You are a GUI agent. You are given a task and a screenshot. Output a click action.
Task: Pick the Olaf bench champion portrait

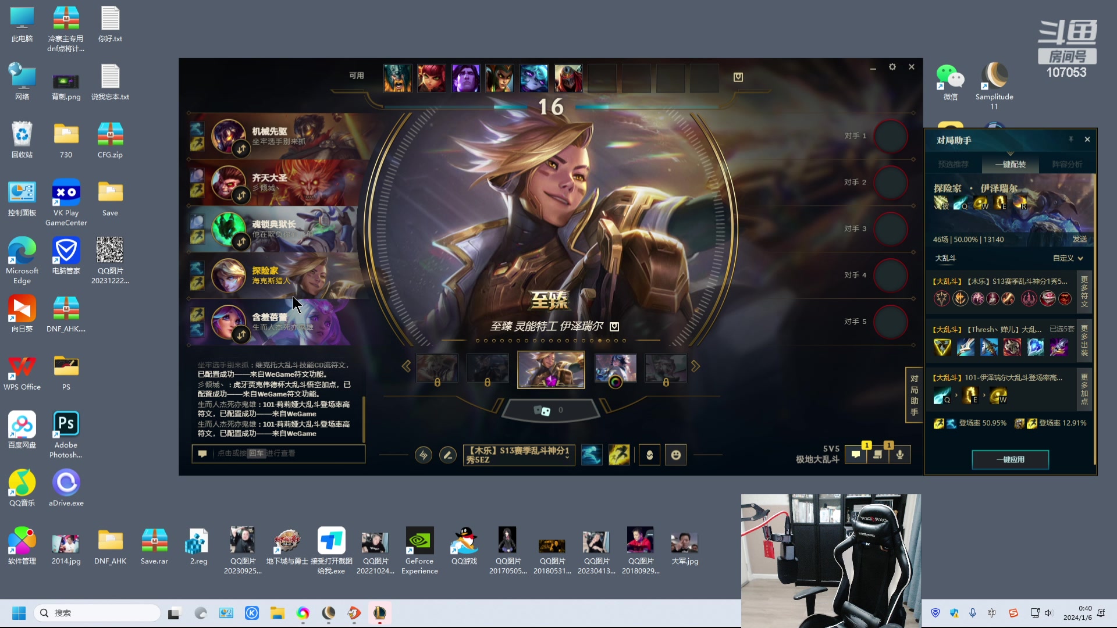pos(398,78)
